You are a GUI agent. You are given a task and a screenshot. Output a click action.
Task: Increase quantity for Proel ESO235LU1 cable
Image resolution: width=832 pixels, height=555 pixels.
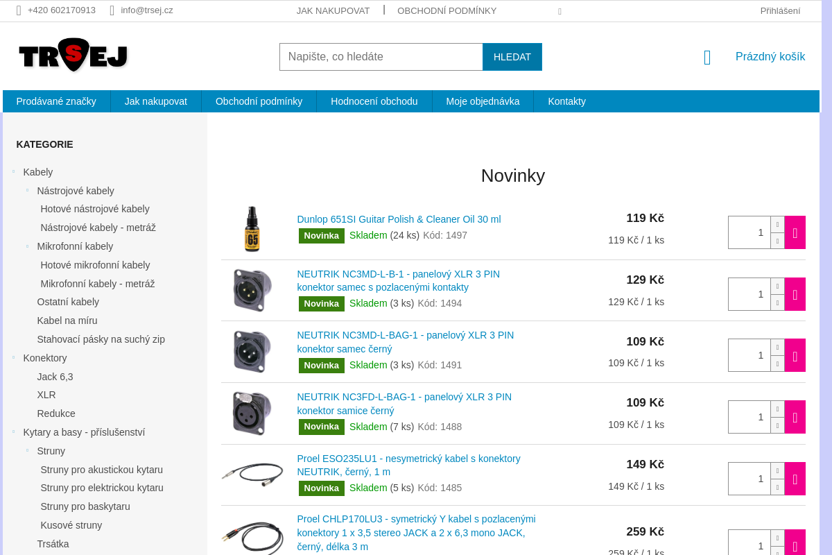tap(777, 470)
